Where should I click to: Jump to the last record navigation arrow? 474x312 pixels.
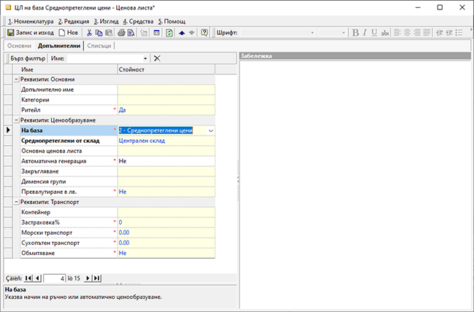point(97,278)
